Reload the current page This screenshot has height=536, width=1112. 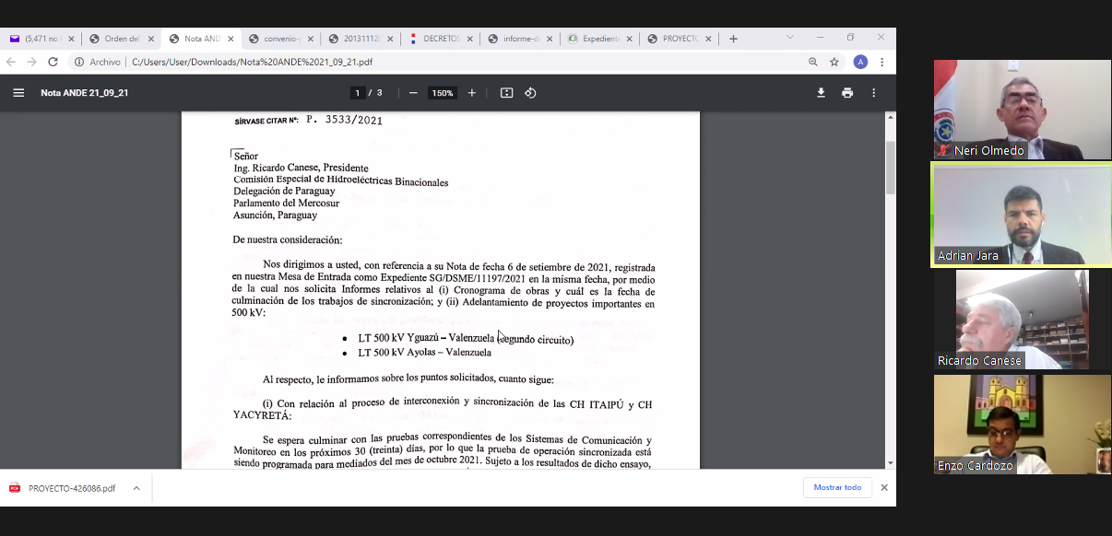[x=53, y=62]
